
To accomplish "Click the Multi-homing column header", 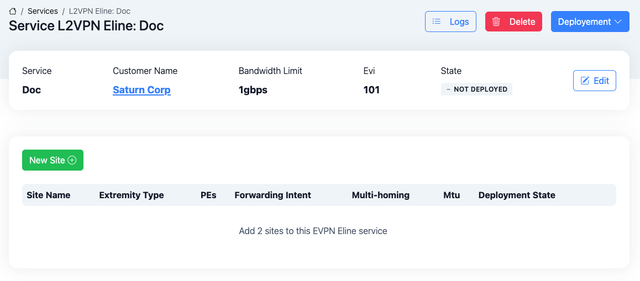I will pyautogui.click(x=380, y=195).
